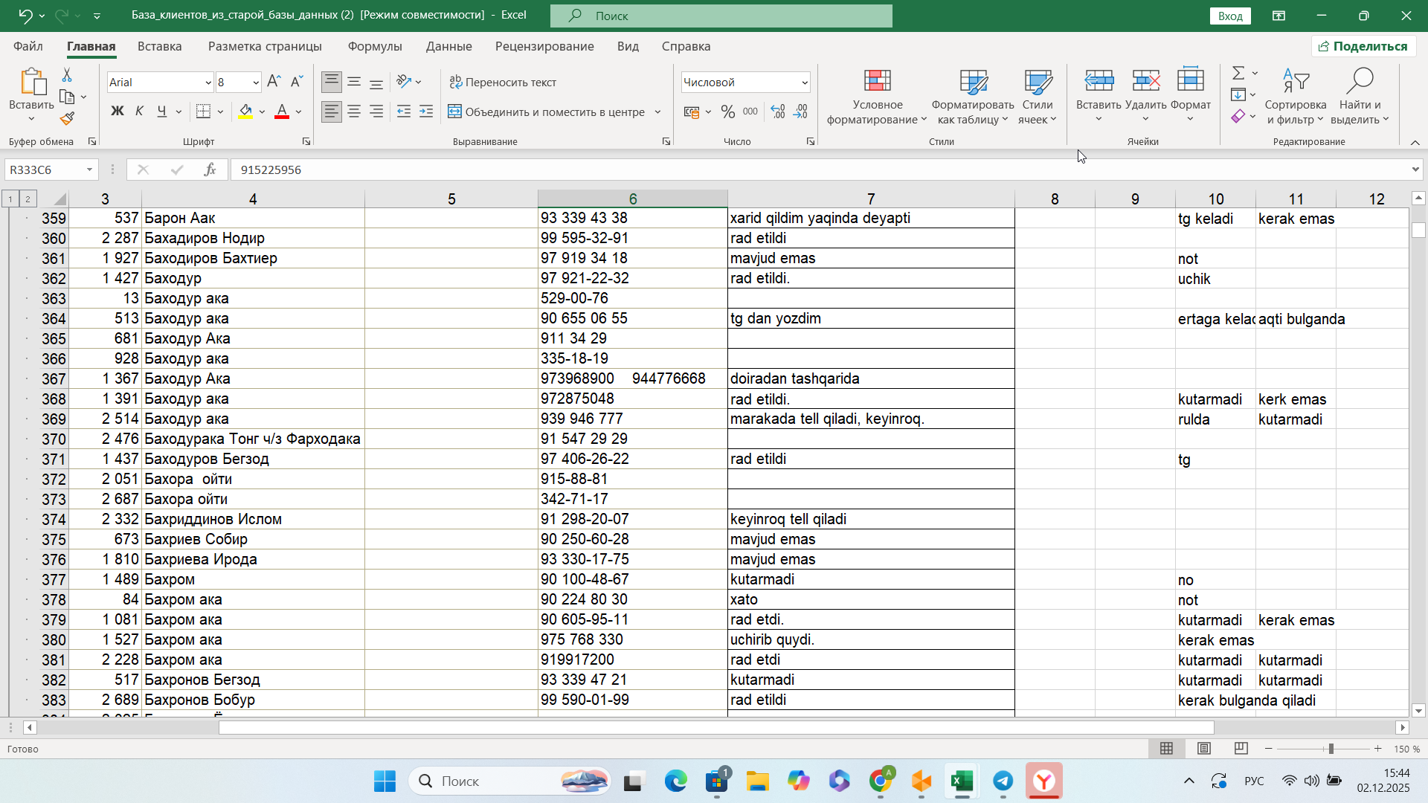Open the Arial font name dropdown

pos(208,83)
